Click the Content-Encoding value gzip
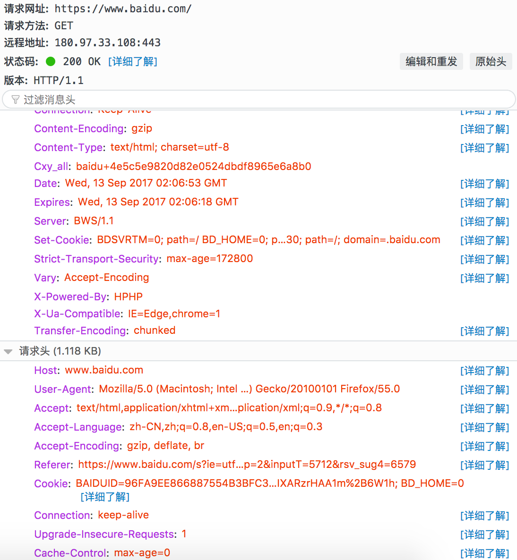517x560 pixels. coord(142,128)
